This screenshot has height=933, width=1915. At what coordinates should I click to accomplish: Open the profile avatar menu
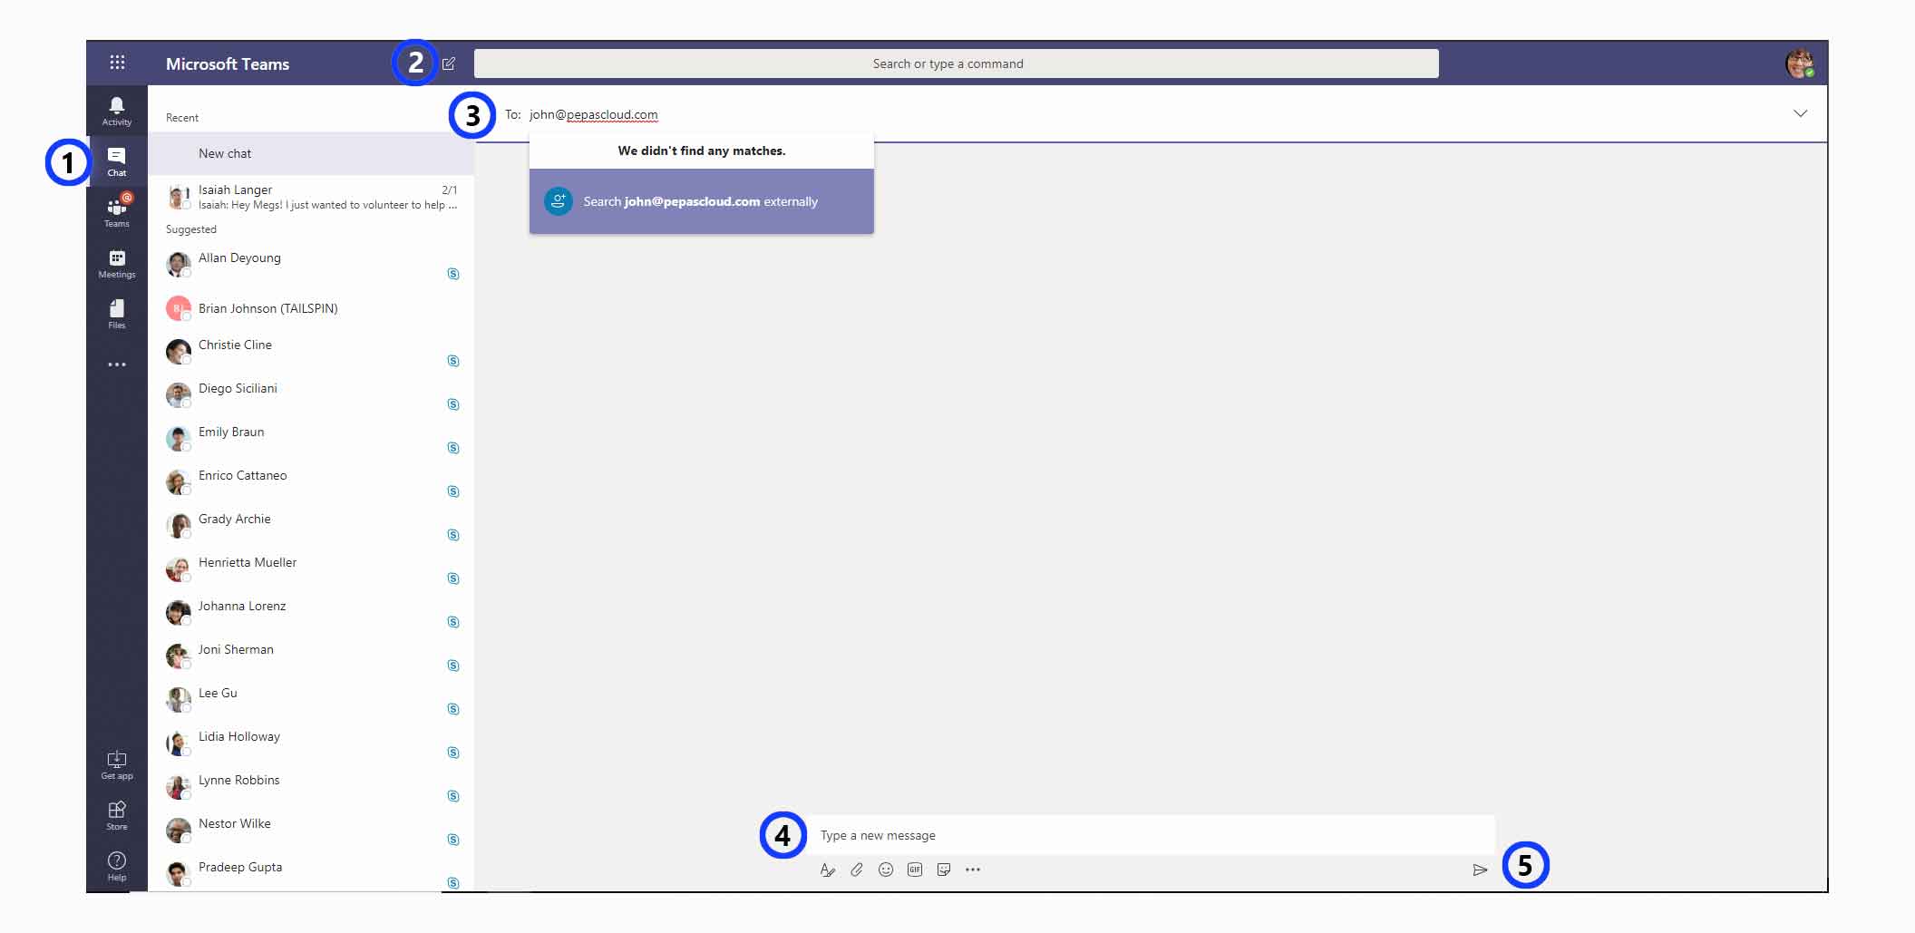tap(1800, 63)
